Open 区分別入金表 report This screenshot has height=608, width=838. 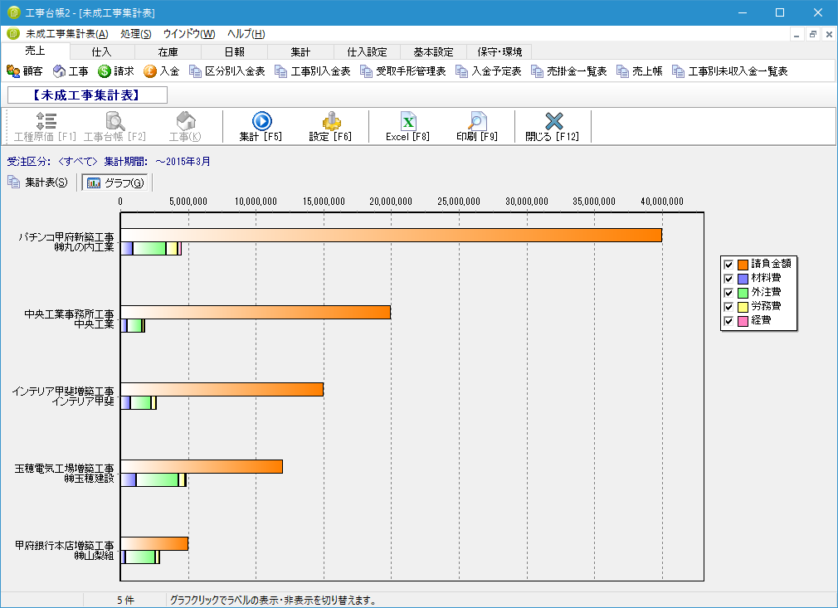click(x=227, y=71)
